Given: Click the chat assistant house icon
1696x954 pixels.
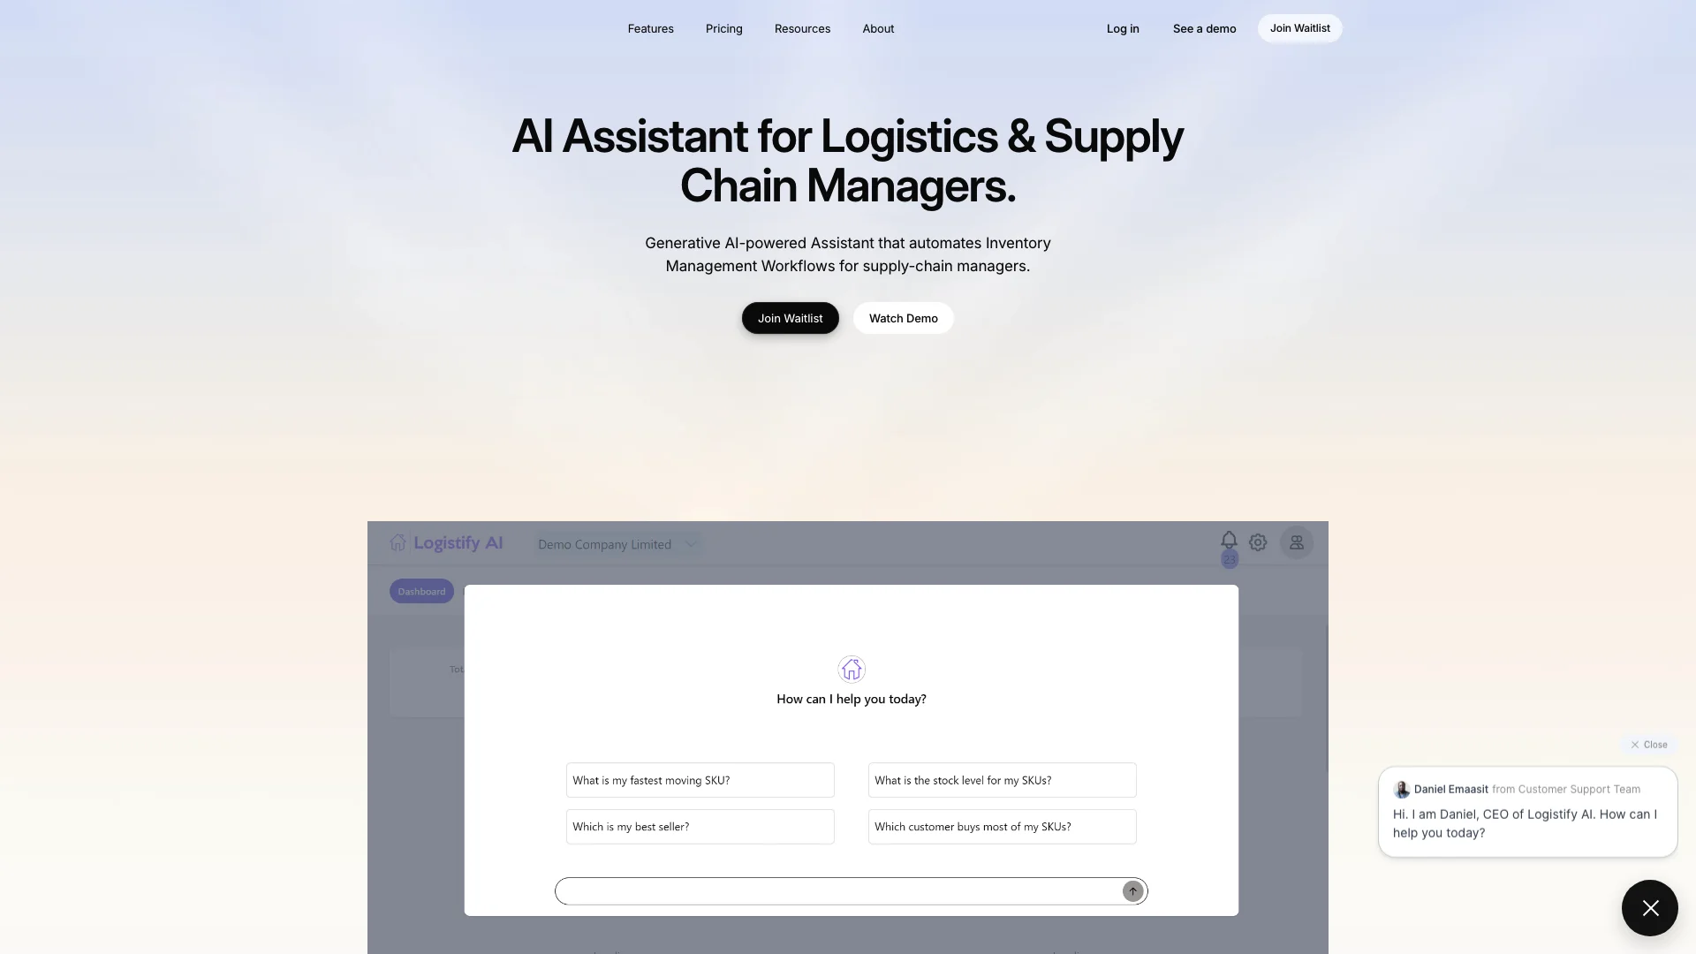Looking at the screenshot, I should [x=852, y=669].
